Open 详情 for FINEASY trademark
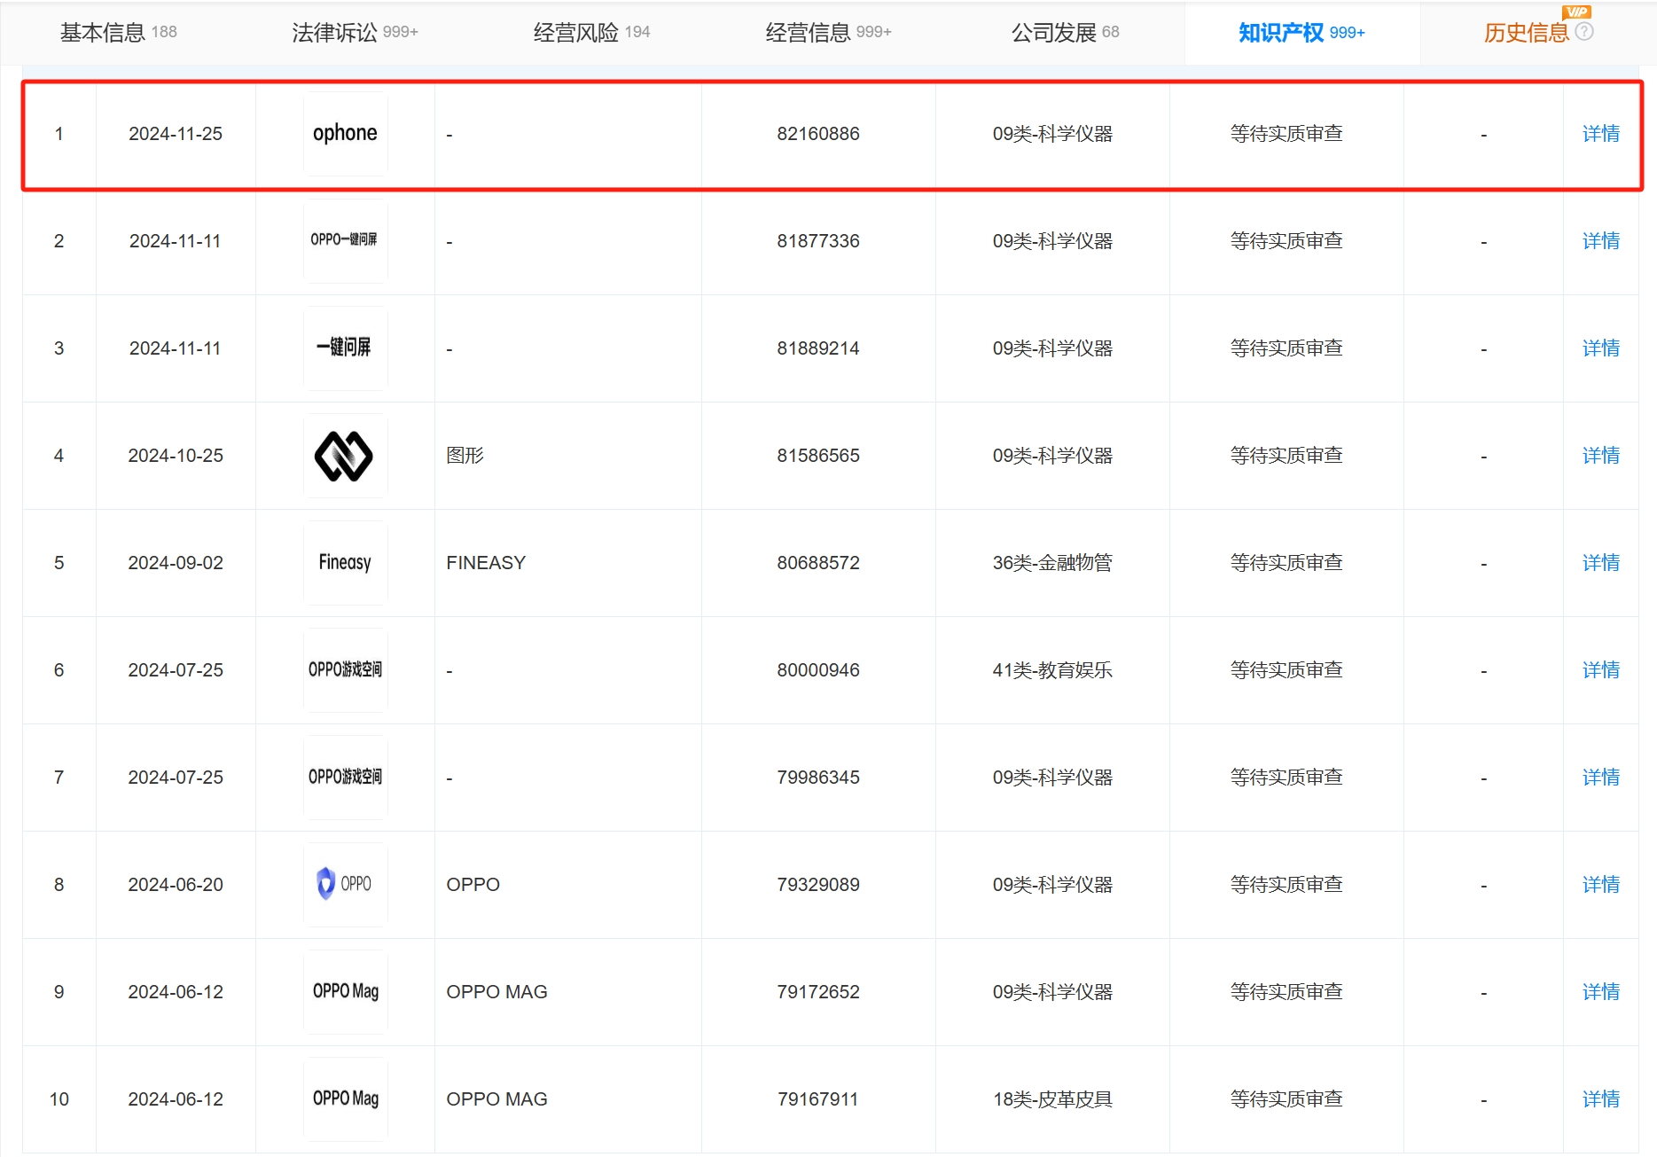The width and height of the screenshot is (1657, 1157). (1600, 563)
